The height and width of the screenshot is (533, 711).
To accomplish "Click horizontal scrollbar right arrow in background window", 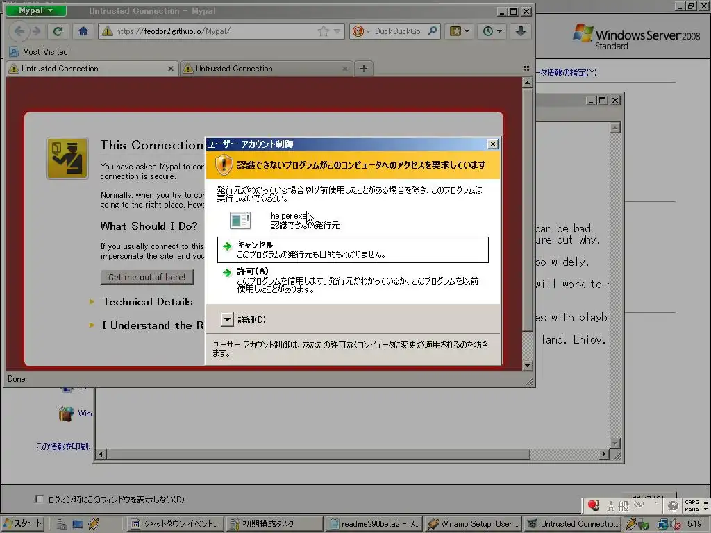I will pyautogui.click(x=603, y=454).
